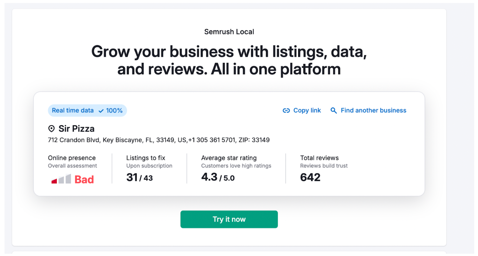Image resolution: width=478 pixels, height=256 pixels.
Task: Click the Bad assessment indicator
Action: 84,179
